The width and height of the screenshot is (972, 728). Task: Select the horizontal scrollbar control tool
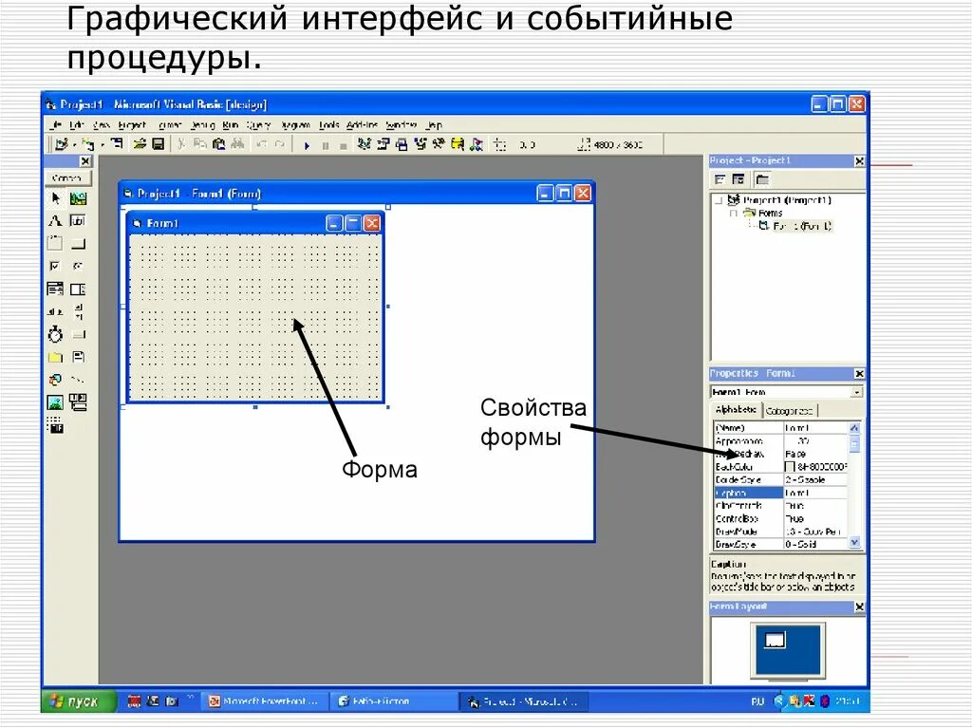point(55,311)
